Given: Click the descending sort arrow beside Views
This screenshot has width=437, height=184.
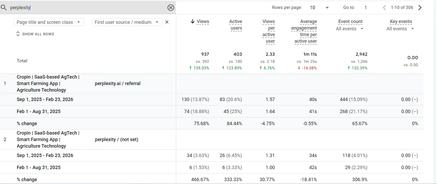Looking at the screenshot, I should pyautogui.click(x=193, y=21).
